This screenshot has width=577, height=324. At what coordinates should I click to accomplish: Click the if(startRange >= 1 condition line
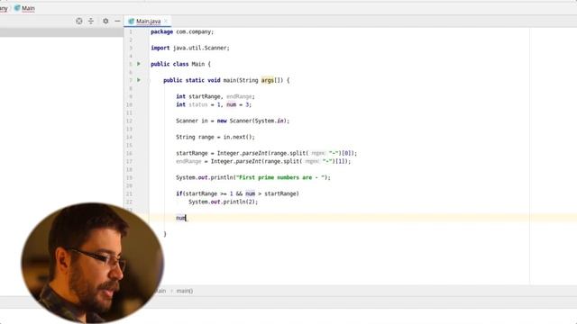(237, 193)
